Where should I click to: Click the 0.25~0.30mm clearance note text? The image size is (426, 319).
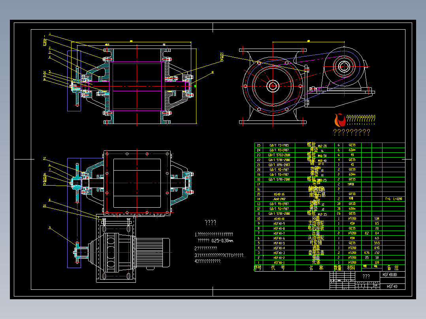pyautogui.click(x=222, y=241)
